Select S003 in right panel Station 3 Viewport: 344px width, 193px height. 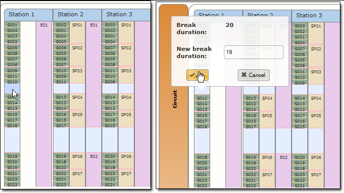click(x=300, y=26)
